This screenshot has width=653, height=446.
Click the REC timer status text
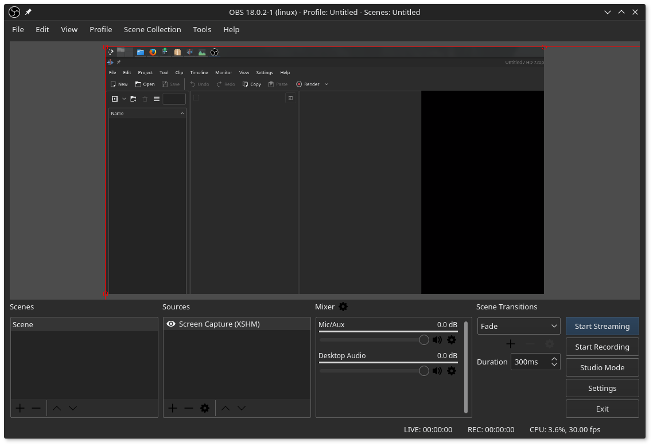[491, 430]
